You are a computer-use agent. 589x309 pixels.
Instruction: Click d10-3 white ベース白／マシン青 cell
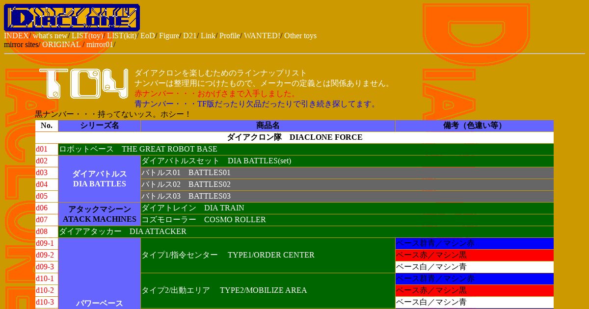474,302
